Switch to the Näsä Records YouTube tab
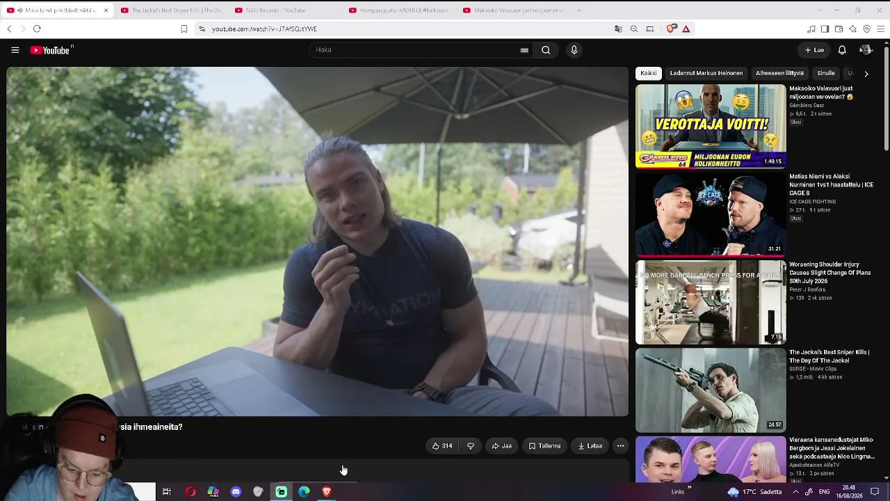The height and width of the screenshot is (501, 890). (x=286, y=10)
